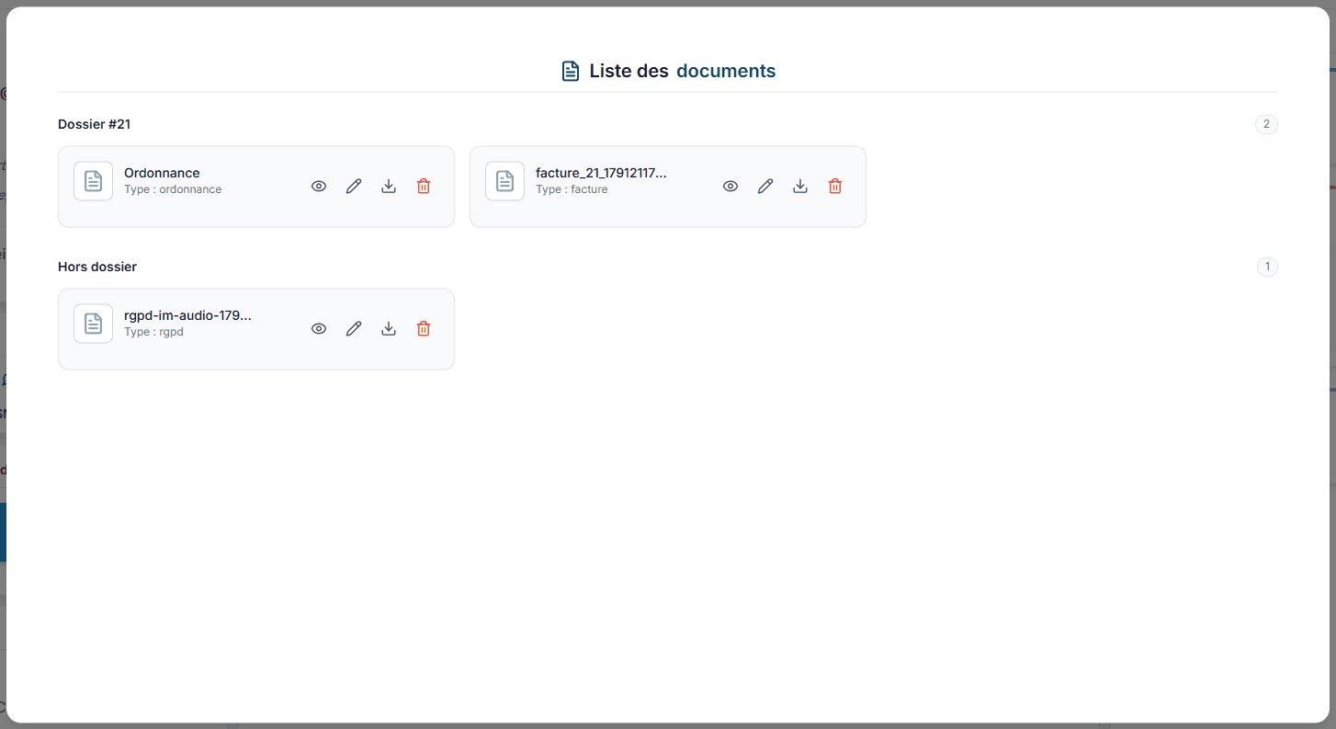Screen dimensions: 1336x729
Task: Click the facture_21 file type icon
Action: pos(504,181)
